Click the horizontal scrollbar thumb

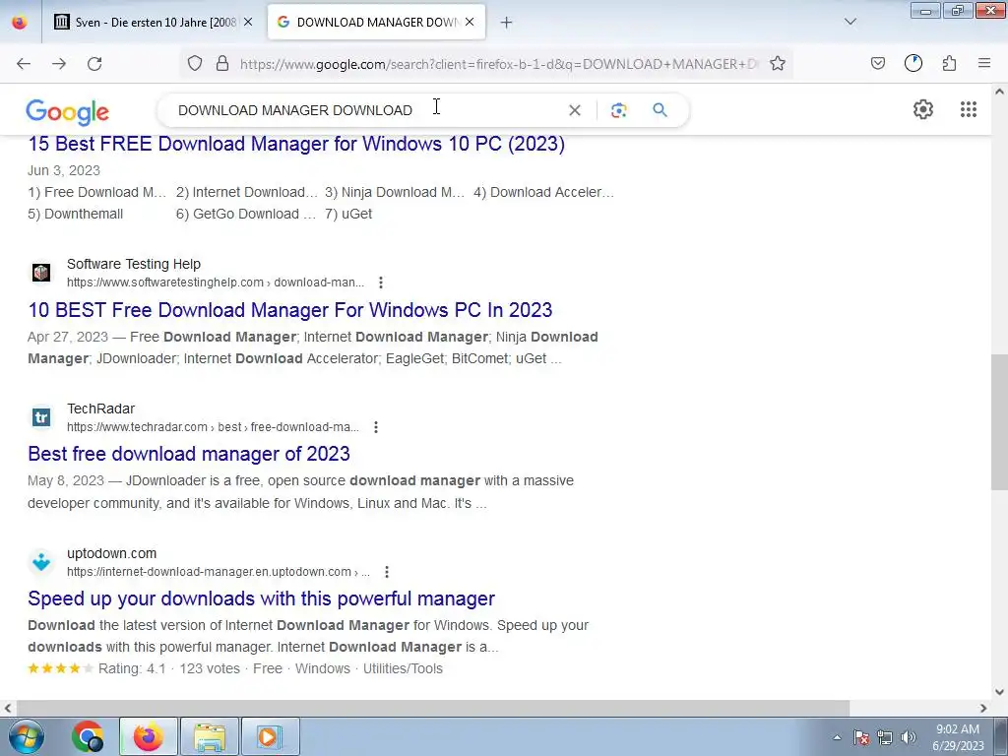coord(432,708)
